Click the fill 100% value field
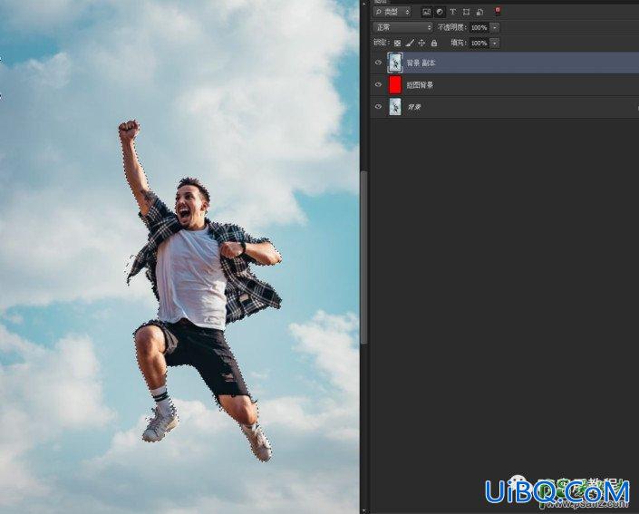Screen dimensions: 639x514 (479, 43)
